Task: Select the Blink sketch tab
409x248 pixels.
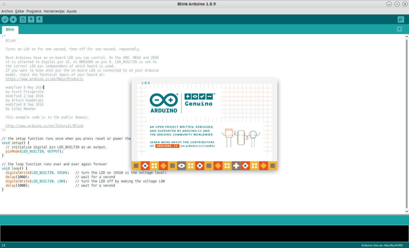Action: pos(10,29)
